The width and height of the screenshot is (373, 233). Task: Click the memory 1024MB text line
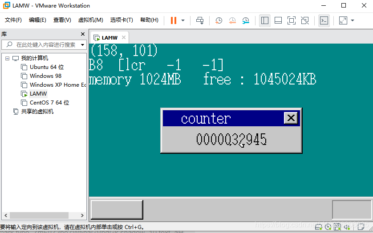203,80
